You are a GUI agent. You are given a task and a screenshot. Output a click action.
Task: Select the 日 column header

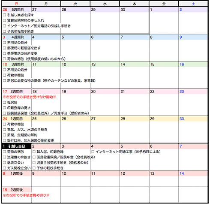[x=17, y=4]
